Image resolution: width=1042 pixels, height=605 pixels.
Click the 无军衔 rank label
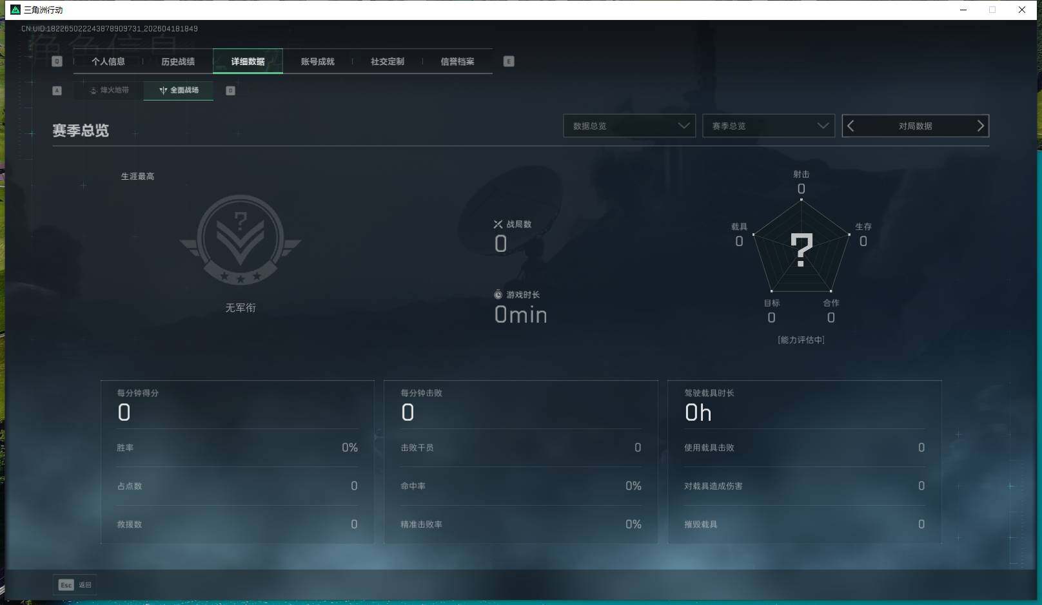tap(241, 308)
